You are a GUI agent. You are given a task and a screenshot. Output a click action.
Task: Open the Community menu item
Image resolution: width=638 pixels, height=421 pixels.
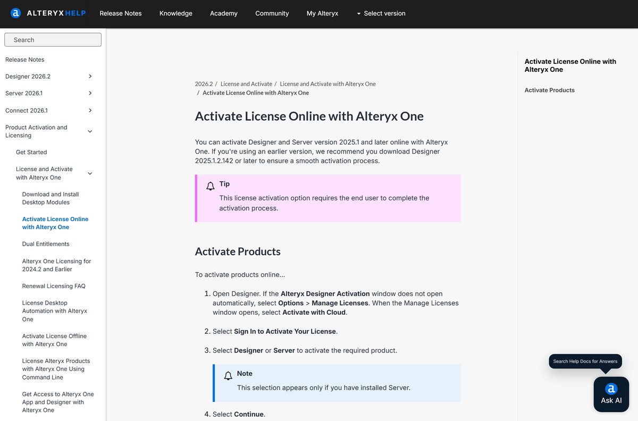click(272, 13)
